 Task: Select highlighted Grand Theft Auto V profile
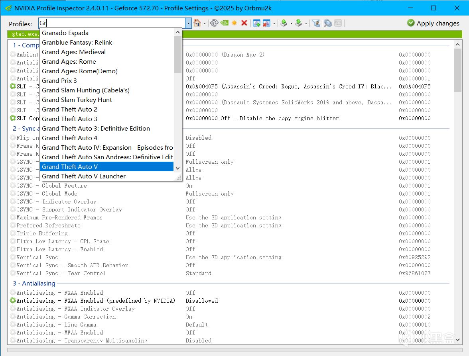tap(106, 166)
